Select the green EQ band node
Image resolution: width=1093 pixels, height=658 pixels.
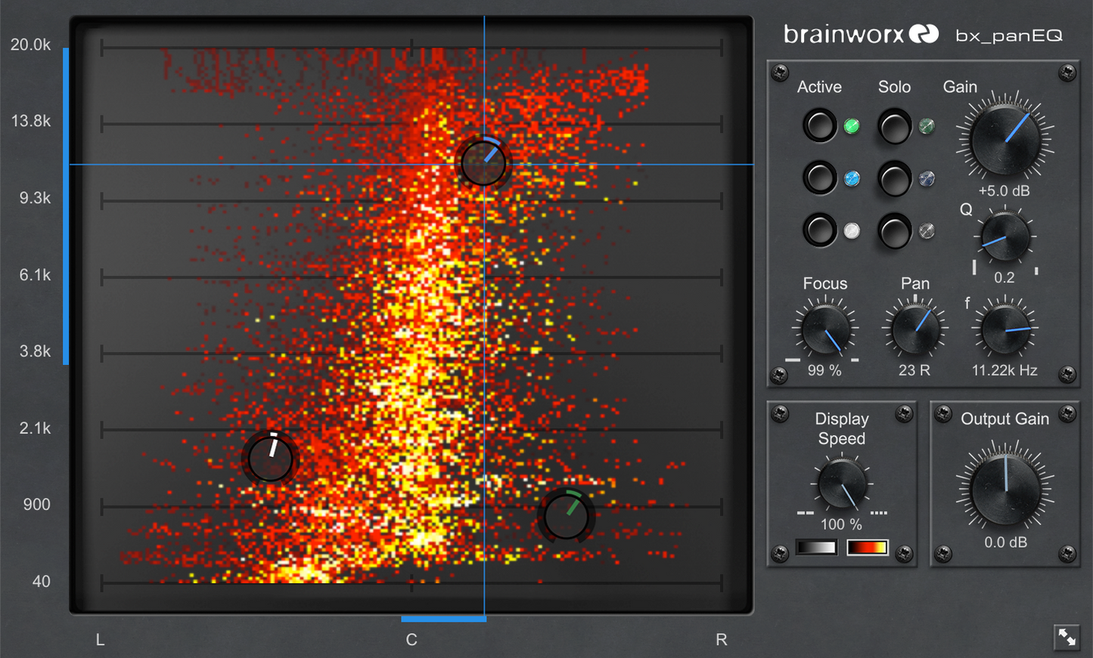pyautogui.click(x=567, y=516)
